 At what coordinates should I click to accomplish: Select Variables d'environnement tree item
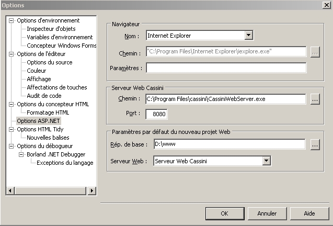(60, 37)
